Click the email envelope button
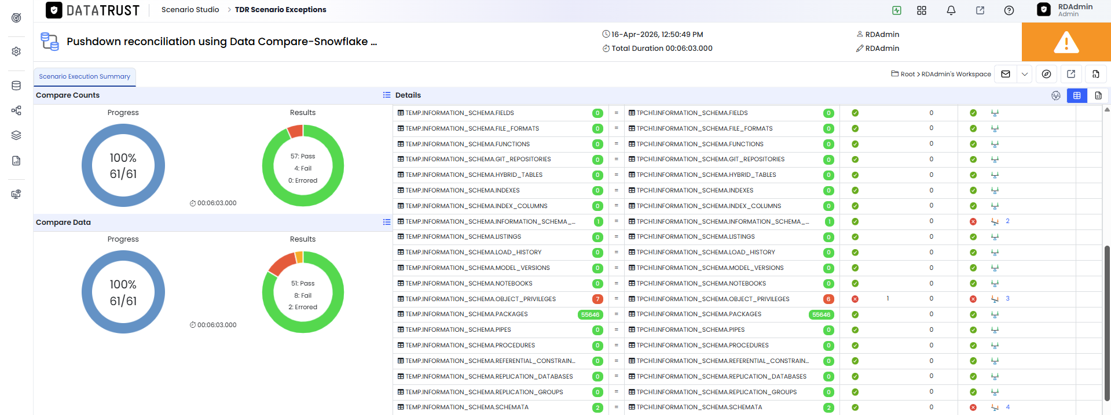1111x415 pixels. (1006, 74)
